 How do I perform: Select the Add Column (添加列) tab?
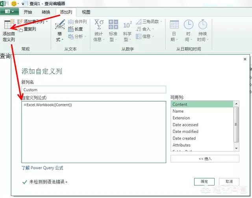click(66, 12)
